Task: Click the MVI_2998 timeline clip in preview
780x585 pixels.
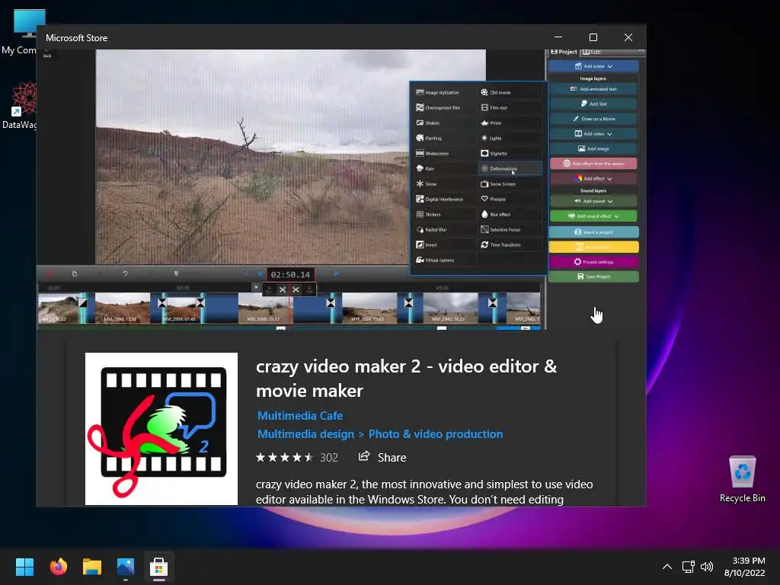Action: click(x=123, y=308)
